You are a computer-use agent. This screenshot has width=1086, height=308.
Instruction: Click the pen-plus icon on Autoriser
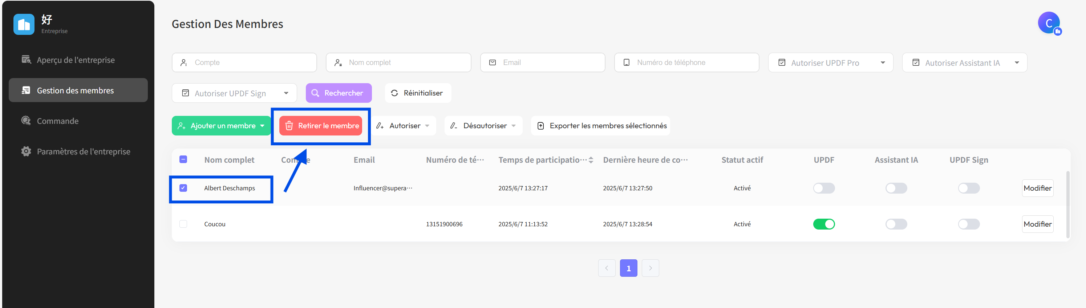pos(380,126)
